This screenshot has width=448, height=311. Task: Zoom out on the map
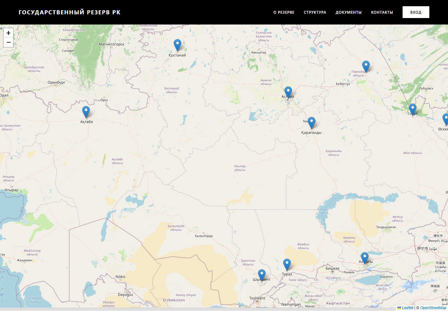click(8, 42)
